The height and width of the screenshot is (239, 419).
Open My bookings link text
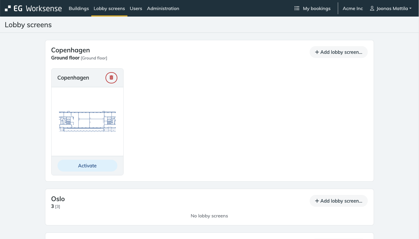(x=316, y=9)
